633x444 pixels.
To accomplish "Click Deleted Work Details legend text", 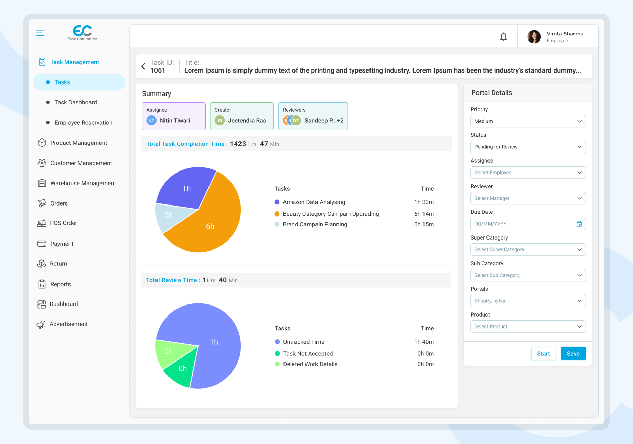I will [310, 364].
